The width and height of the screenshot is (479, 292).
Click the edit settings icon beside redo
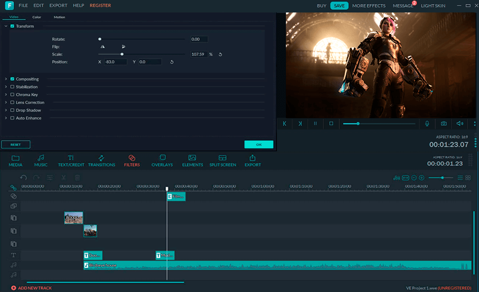[x=50, y=177]
